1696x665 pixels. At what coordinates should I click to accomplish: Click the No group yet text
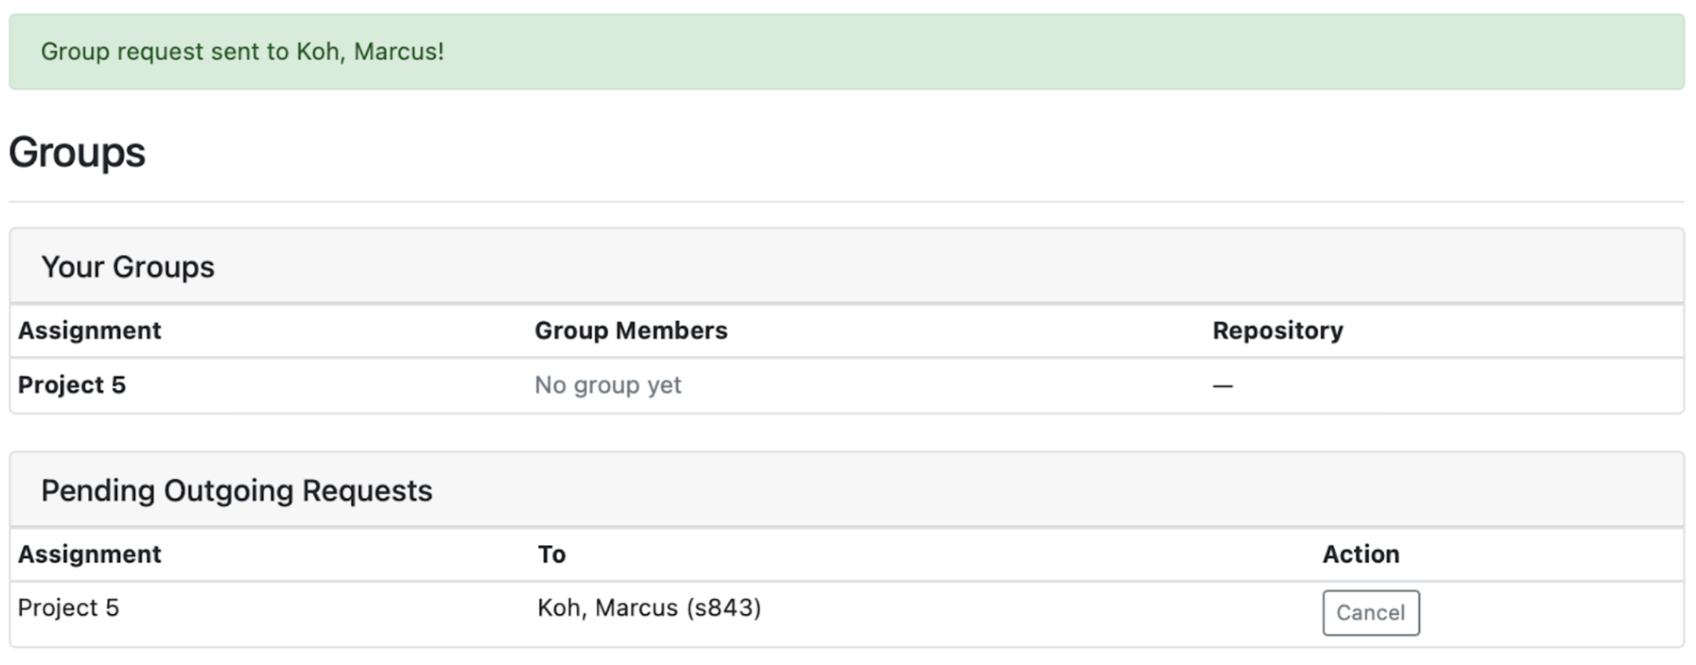(x=608, y=385)
